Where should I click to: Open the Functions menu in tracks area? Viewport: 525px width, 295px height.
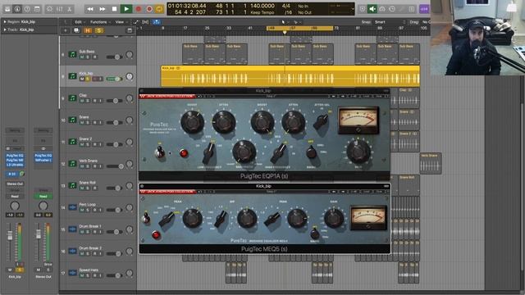point(99,22)
